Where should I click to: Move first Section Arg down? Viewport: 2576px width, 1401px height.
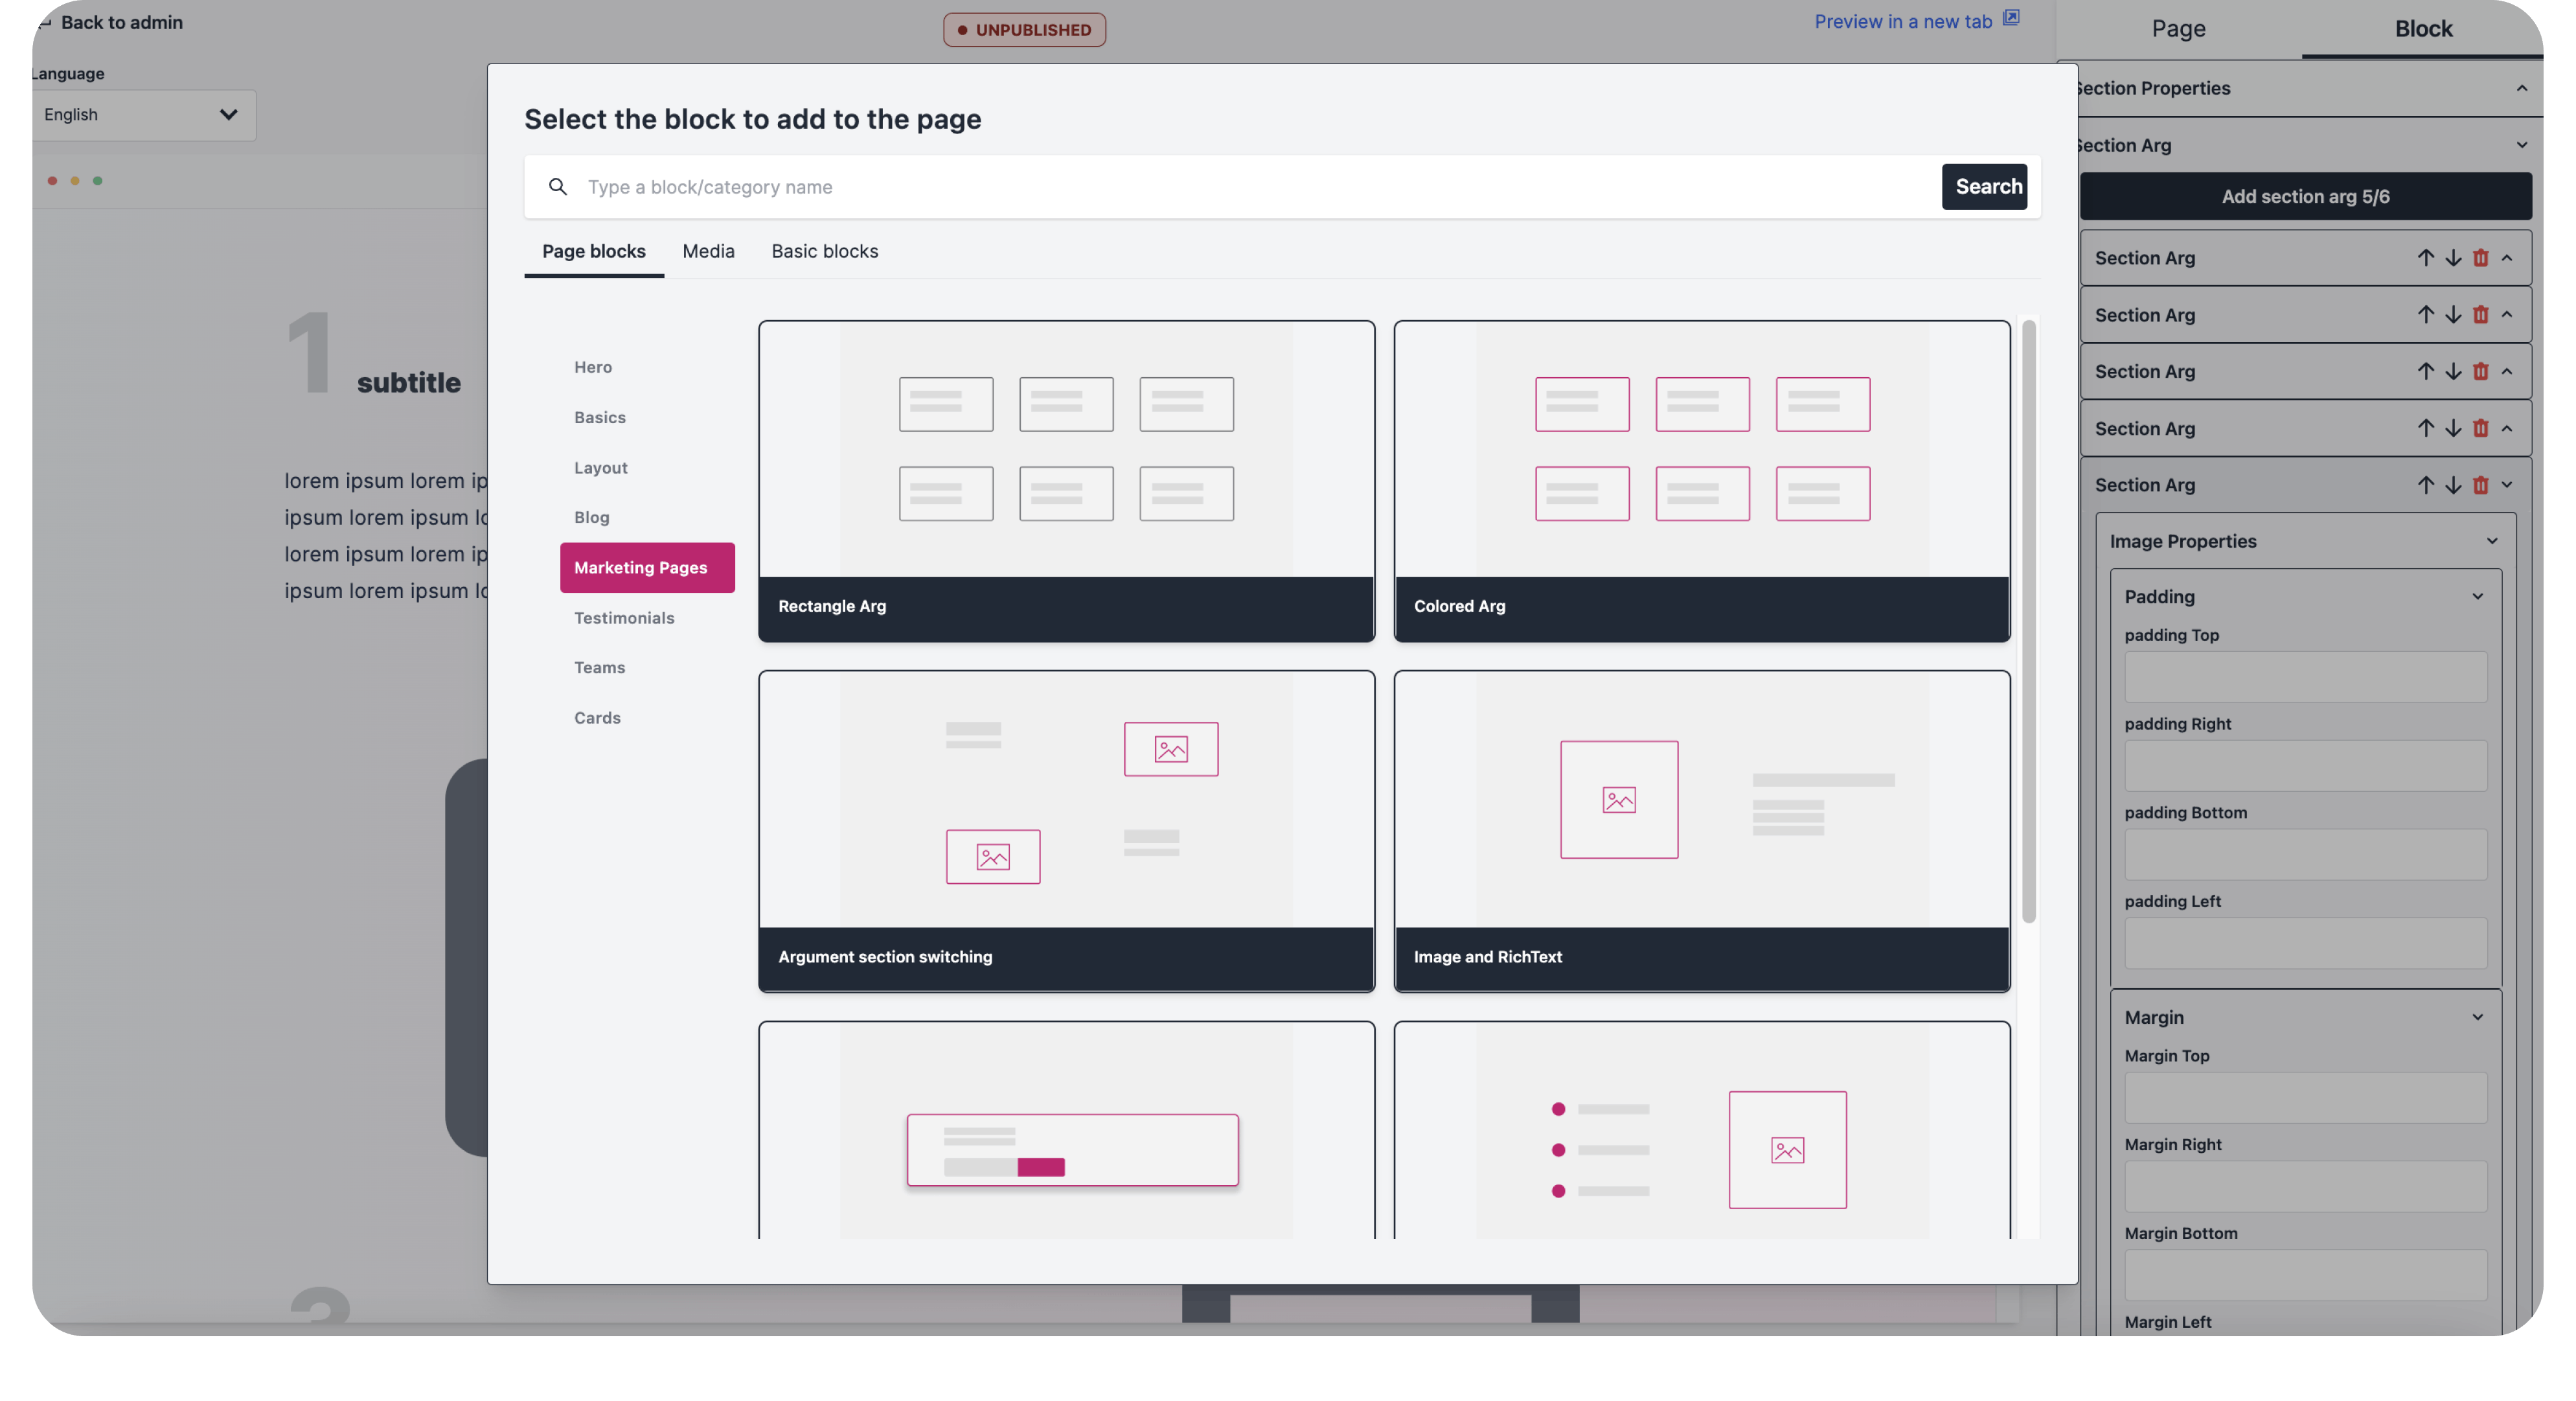(2453, 258)
